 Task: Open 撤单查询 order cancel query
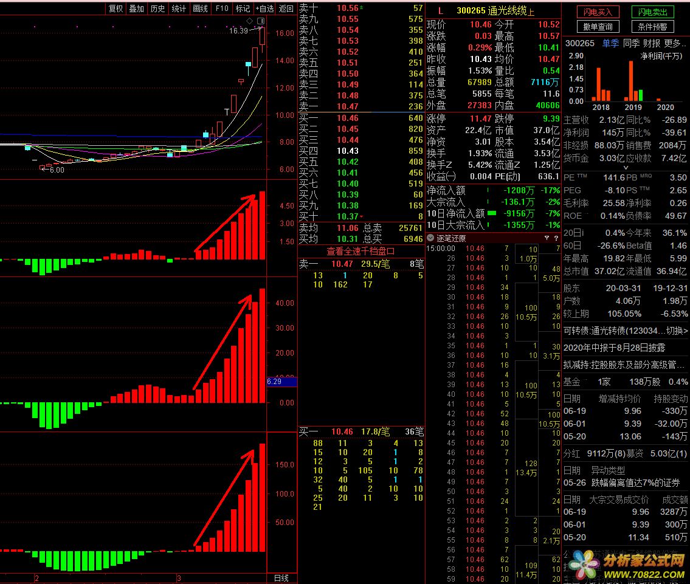pos(598,27)
